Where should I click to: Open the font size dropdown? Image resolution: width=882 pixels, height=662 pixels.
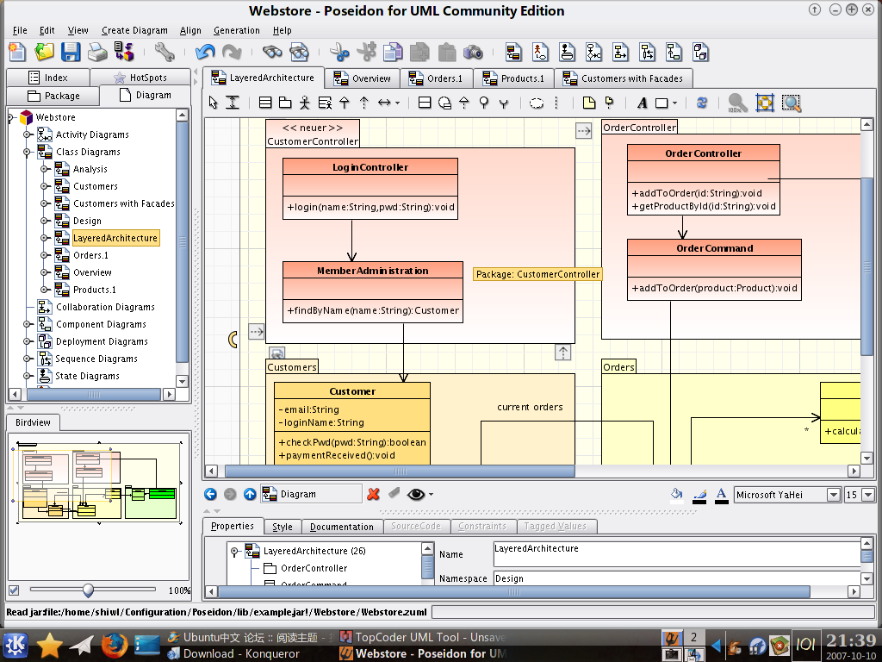pos(868,495)
